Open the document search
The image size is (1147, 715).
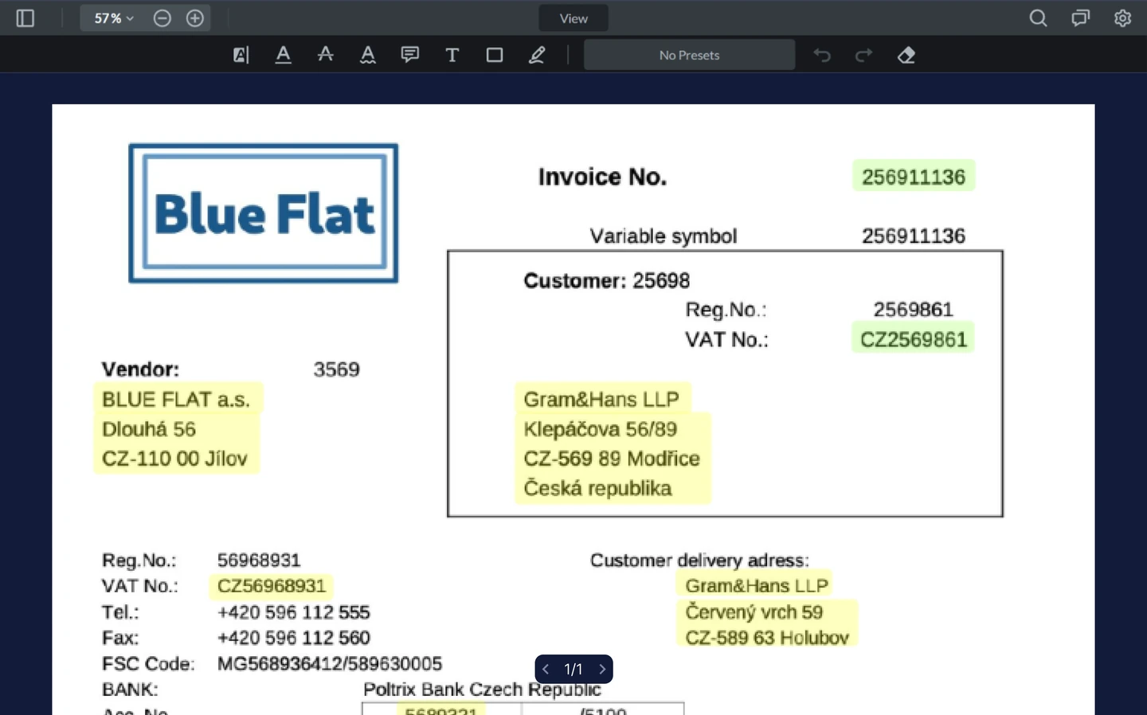(1038, 18)
